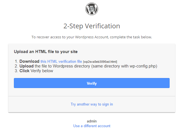The width and height of the screenshot is (181, 133).
Task: Choose 'Try another way to sign in'
Action: (x=92, y=104)
